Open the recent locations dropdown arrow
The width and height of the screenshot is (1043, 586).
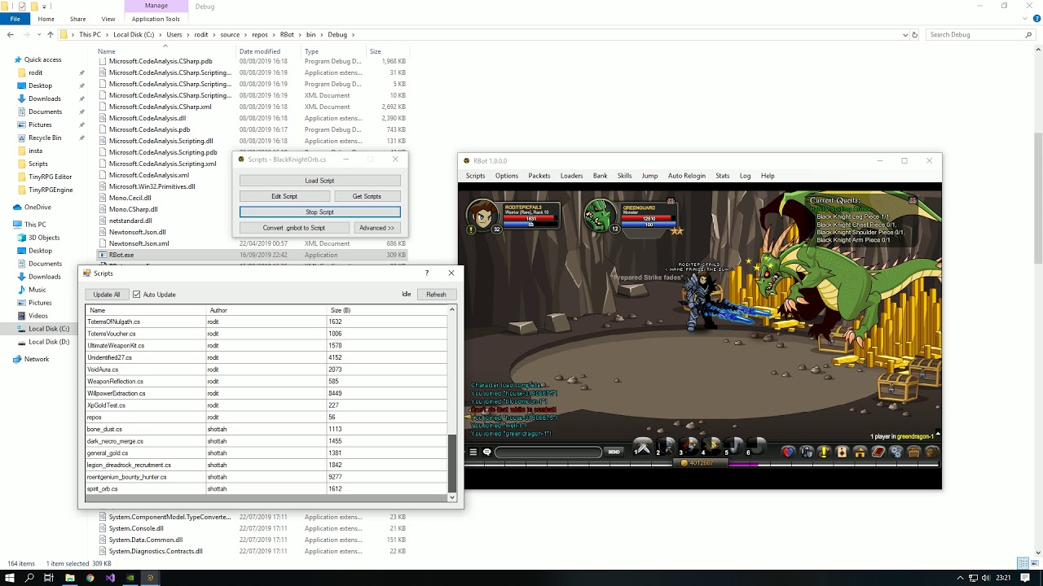click(x=38, y=35)
